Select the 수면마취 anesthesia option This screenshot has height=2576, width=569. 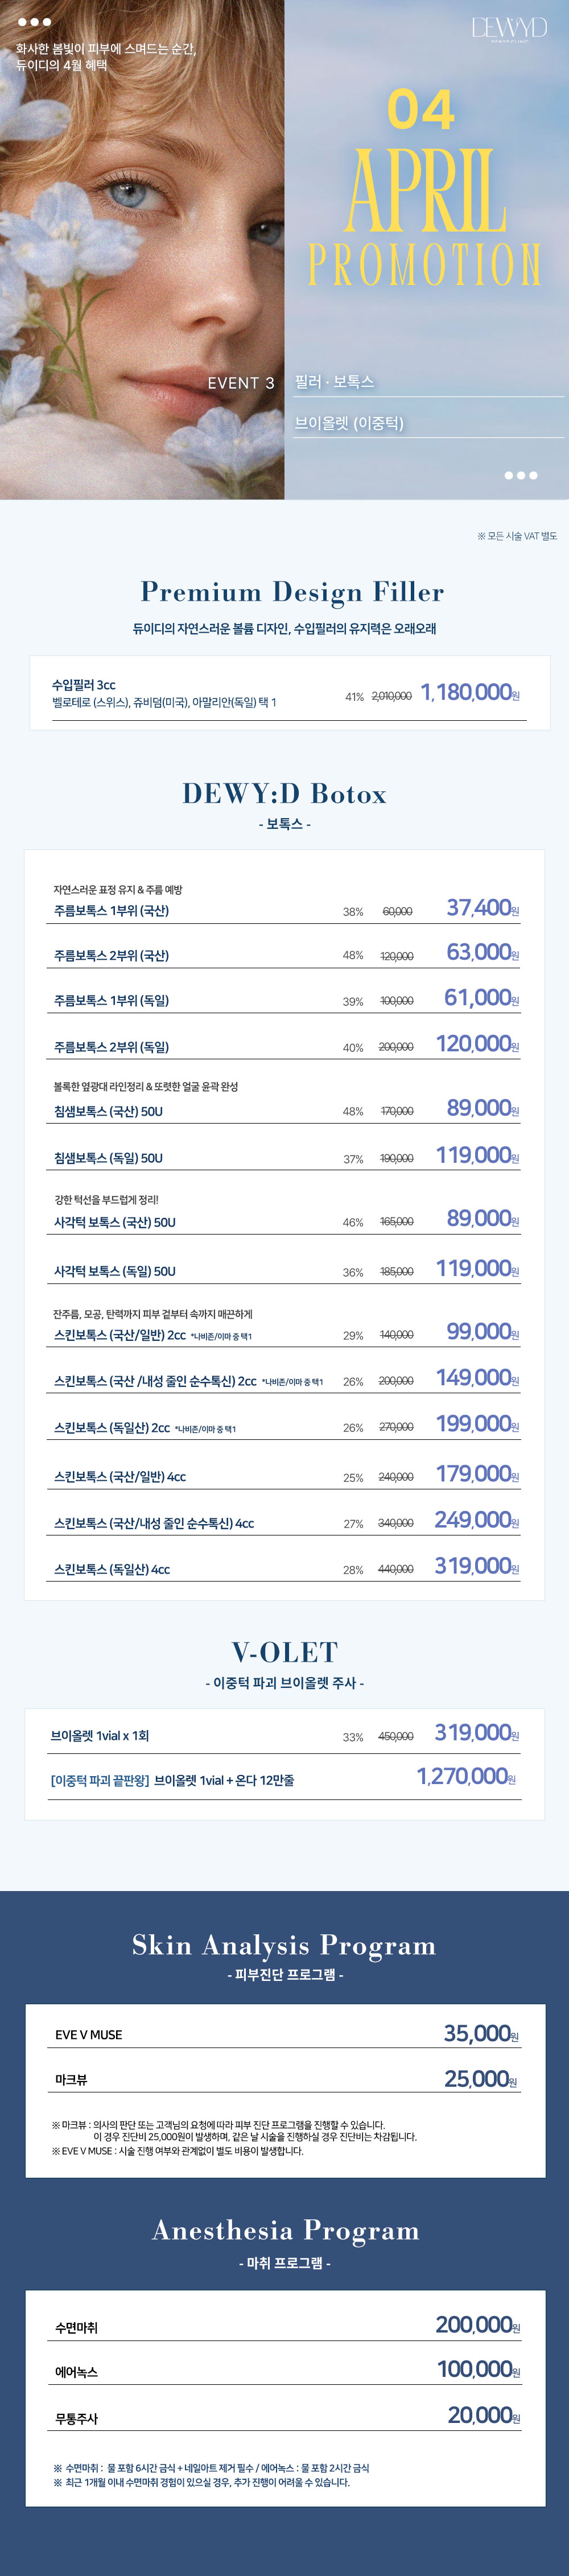(76, 2327)
